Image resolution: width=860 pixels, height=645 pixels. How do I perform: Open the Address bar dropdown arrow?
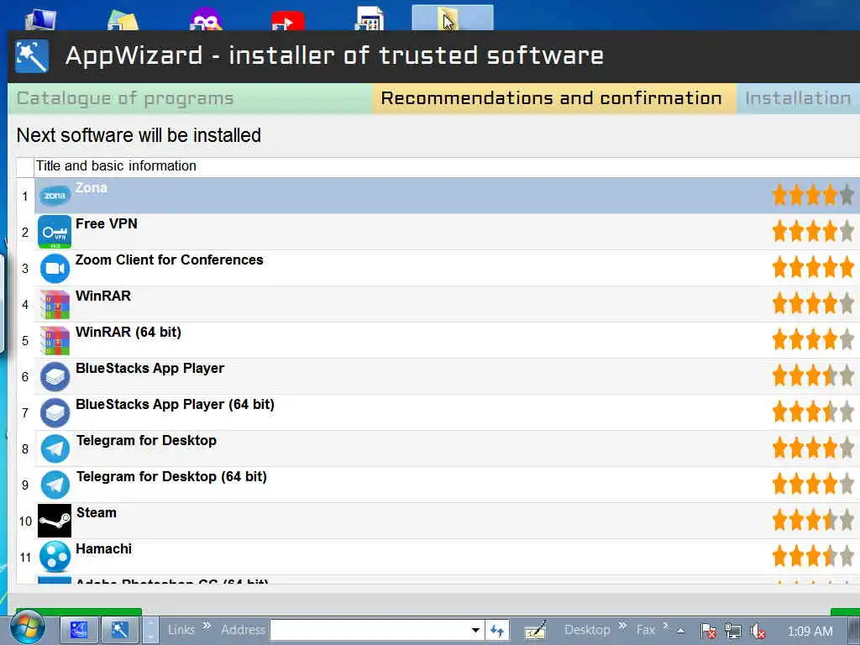coord(475,630)
